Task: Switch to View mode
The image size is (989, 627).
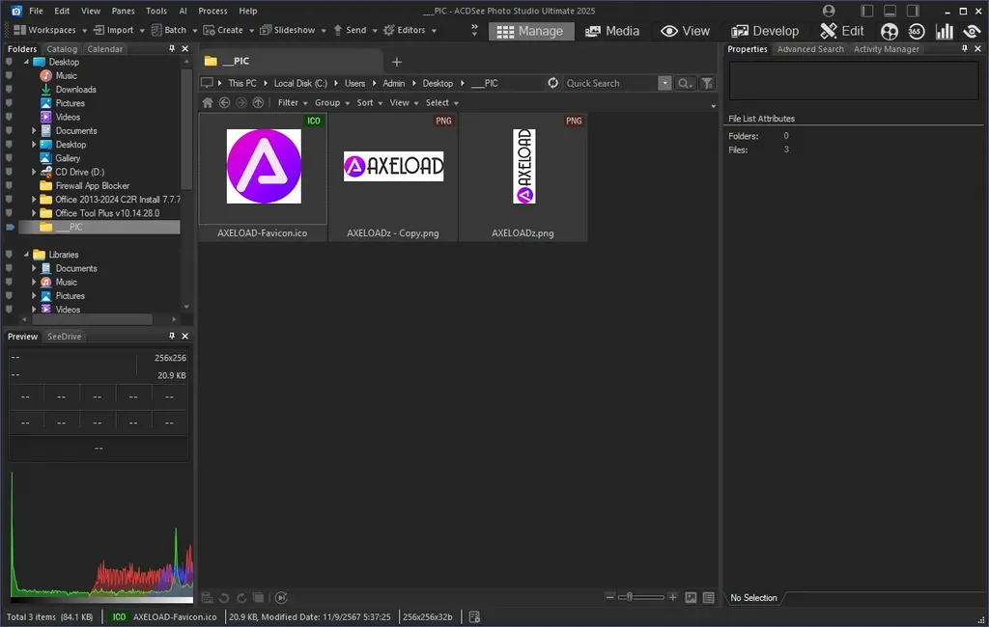Action: [685, 31]
